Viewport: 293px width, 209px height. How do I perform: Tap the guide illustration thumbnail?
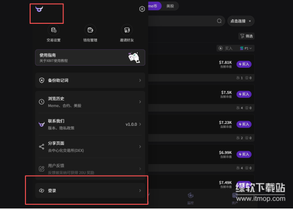tap(134, 58)
